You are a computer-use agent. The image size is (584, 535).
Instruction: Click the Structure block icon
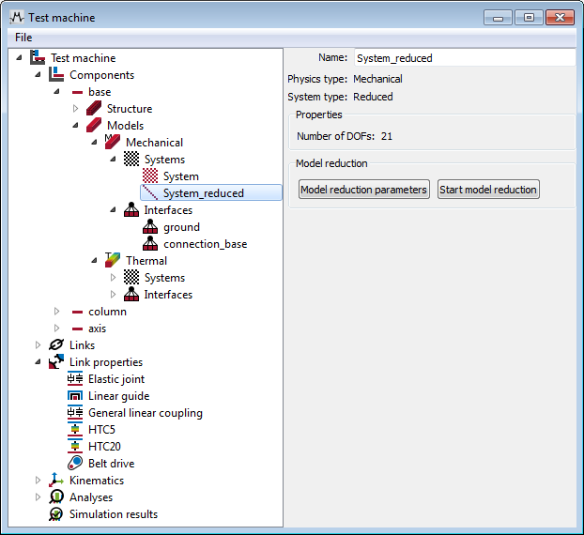coord(94,108)
